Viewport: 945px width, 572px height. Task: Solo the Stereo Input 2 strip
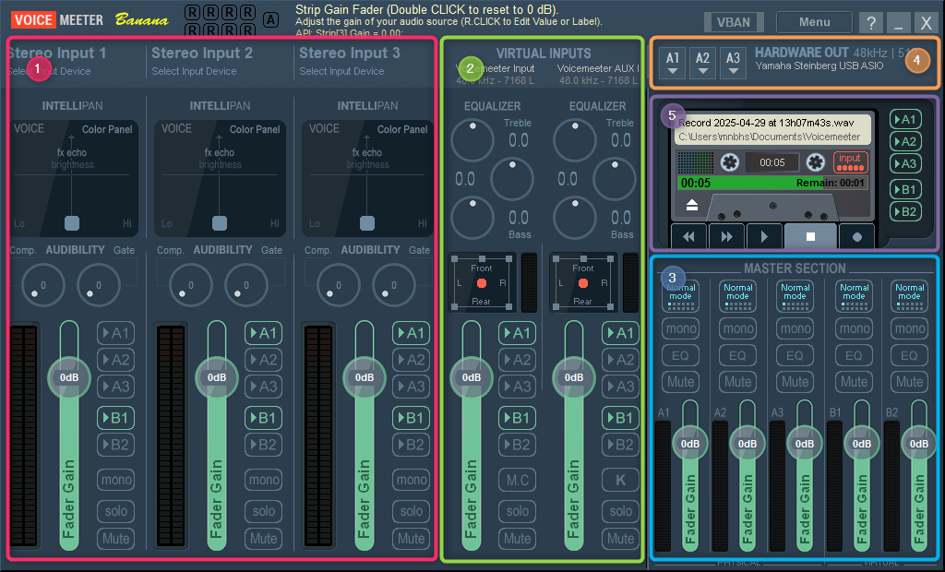[x=263, y=511]
